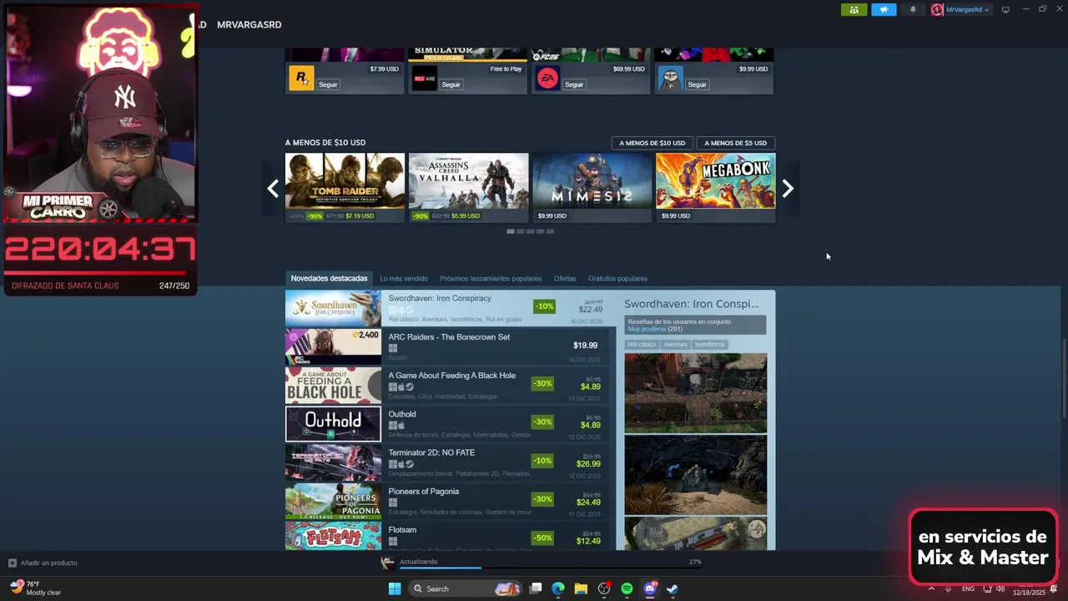Open the Megabonk game thumbnail
Image resolution: width=1068 pixels, height=601 pixels.
(715, 181)
